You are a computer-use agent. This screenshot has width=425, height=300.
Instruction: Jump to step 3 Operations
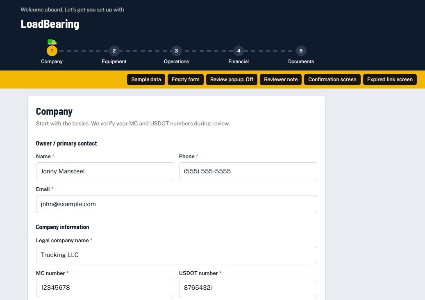[x=177, y=51]
